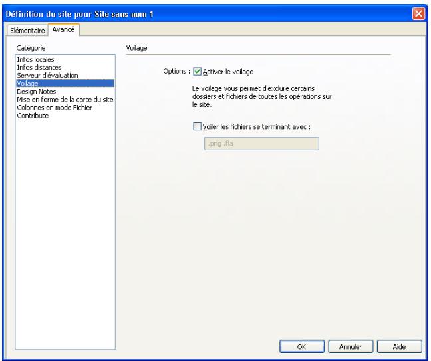Confirm with the OK button
The width and height of the screenshot is (431, 361).
(301, 346)
